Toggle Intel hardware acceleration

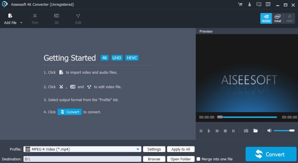point(278,18)
